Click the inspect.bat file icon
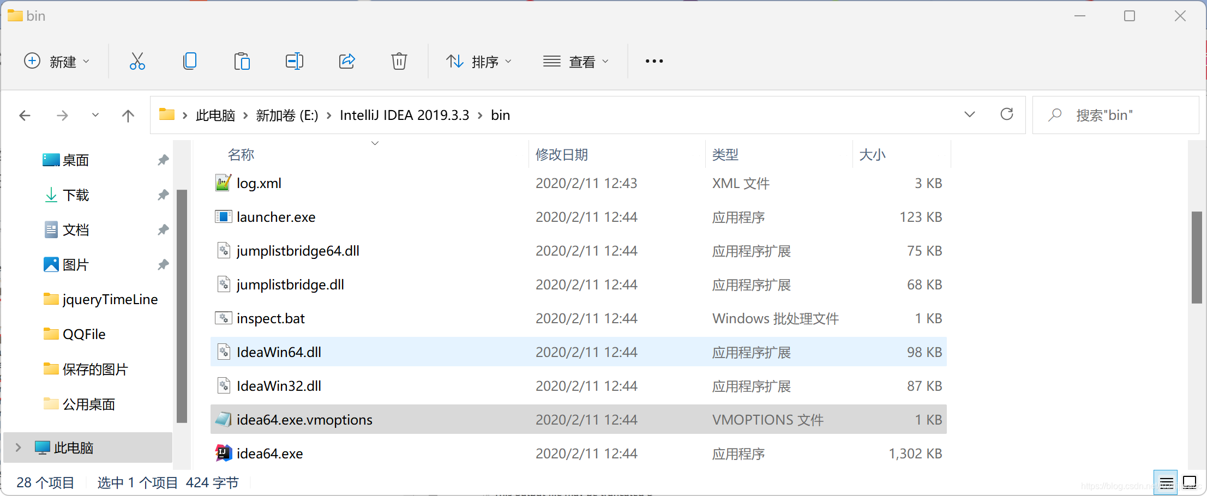This screenshot has width=1207, height=496. pyautogui.click(x=223, y=318)
